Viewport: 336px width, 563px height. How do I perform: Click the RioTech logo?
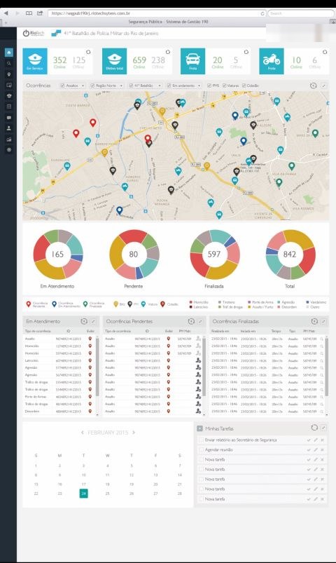pyautogui.click(x=34, y=33)
